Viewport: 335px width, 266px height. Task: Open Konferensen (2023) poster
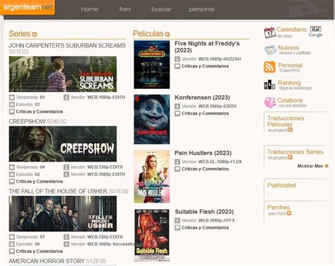tap(152, 119)
